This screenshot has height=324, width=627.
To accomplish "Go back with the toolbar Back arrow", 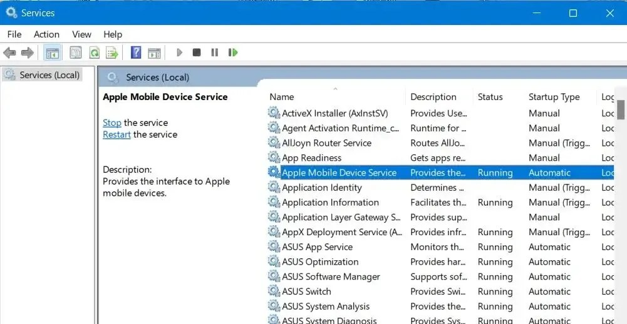I will [9, 53].
